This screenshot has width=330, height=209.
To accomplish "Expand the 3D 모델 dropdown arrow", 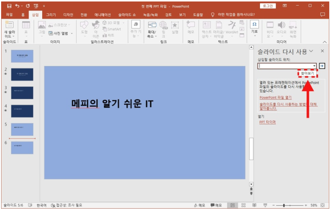I will 124,23.
